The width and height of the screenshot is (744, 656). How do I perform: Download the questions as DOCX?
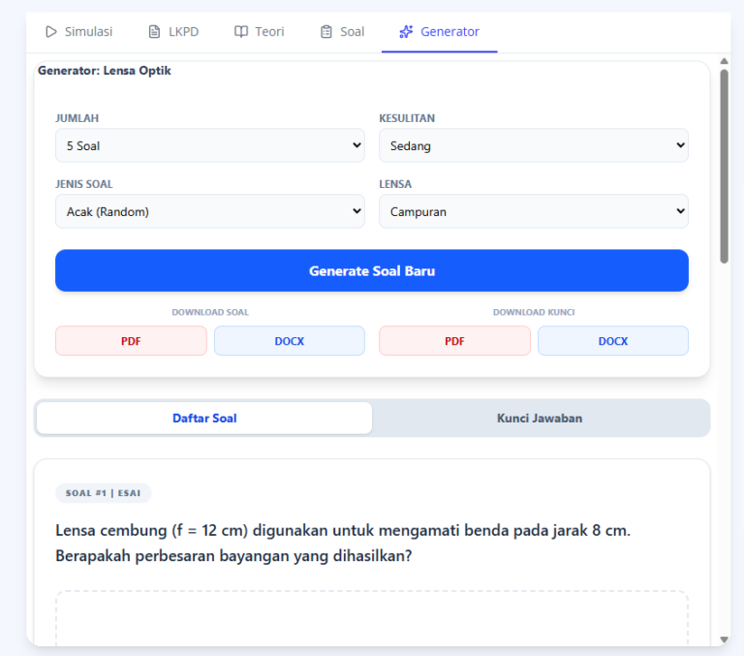(289, 341)
